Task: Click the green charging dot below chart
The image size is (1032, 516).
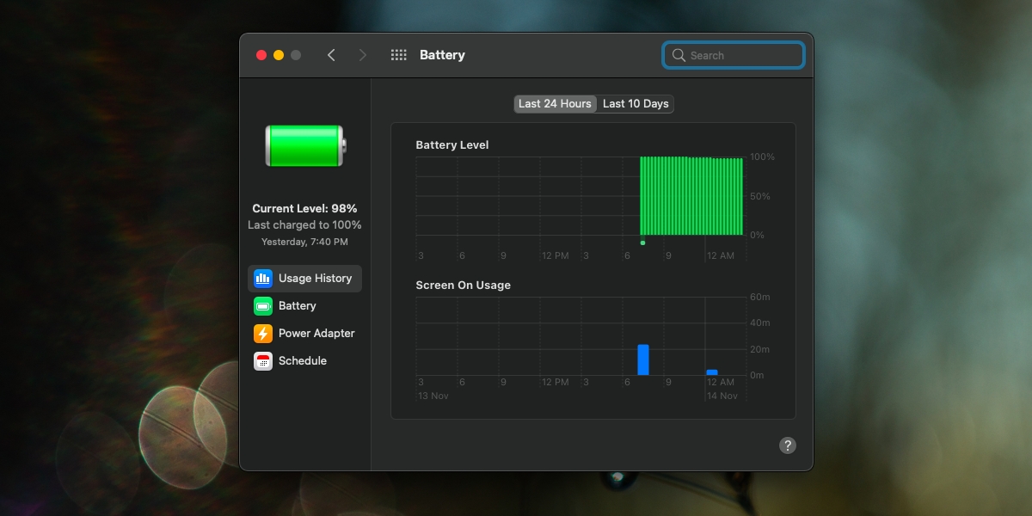Action: 642,243
